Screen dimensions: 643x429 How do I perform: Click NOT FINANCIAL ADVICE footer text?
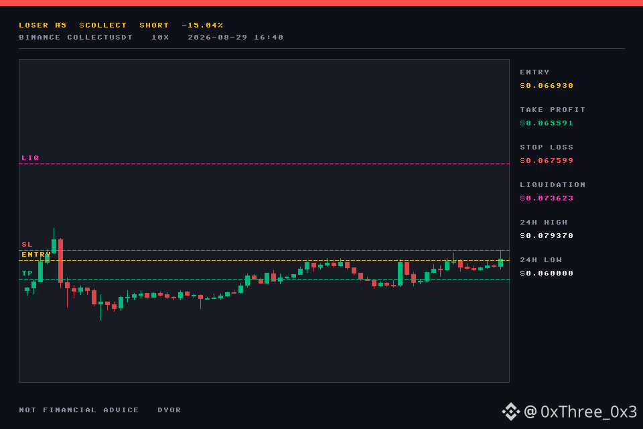[x=79, y=410]
